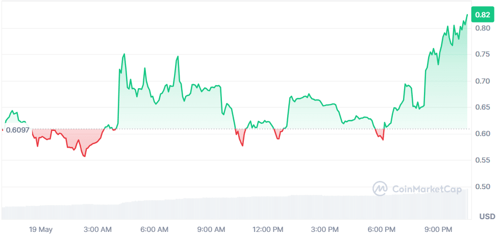Click the 0.50 price axis label

coord(483,187)
